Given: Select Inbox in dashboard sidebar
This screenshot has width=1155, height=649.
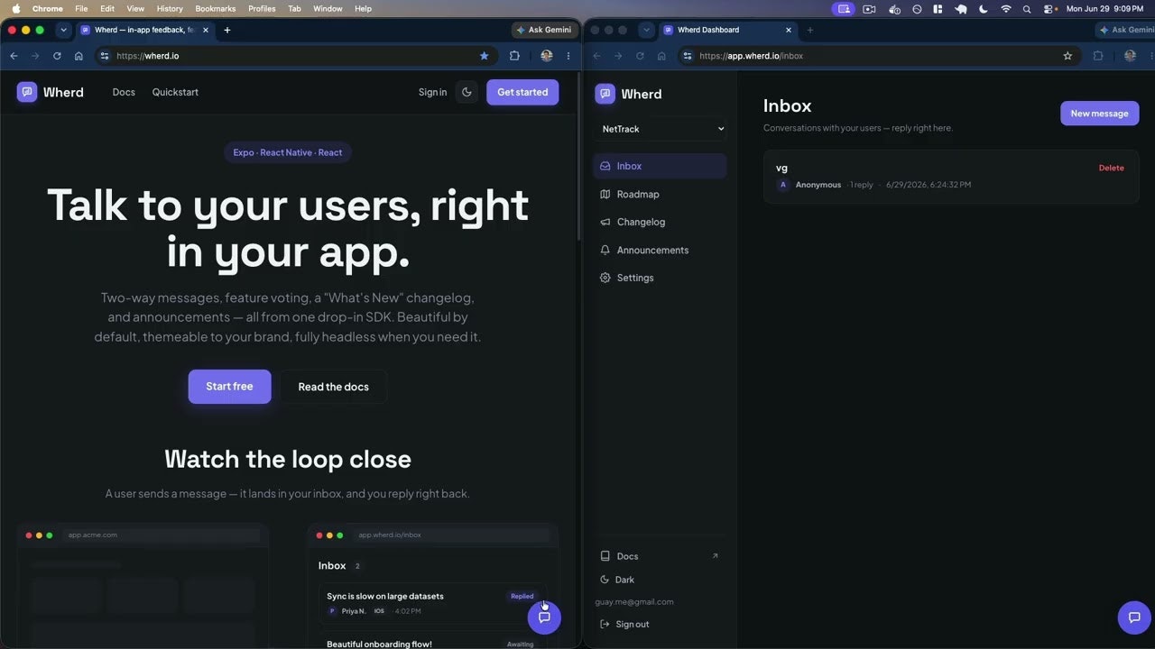Looking at the screenshot, I should [660, 166].
